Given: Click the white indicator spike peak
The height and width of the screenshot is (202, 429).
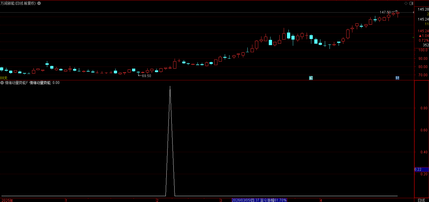Looking at the screenshot, I should [x=170, y=86].
